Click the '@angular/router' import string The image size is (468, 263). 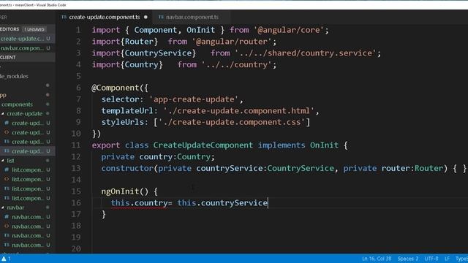click(232, 42)
